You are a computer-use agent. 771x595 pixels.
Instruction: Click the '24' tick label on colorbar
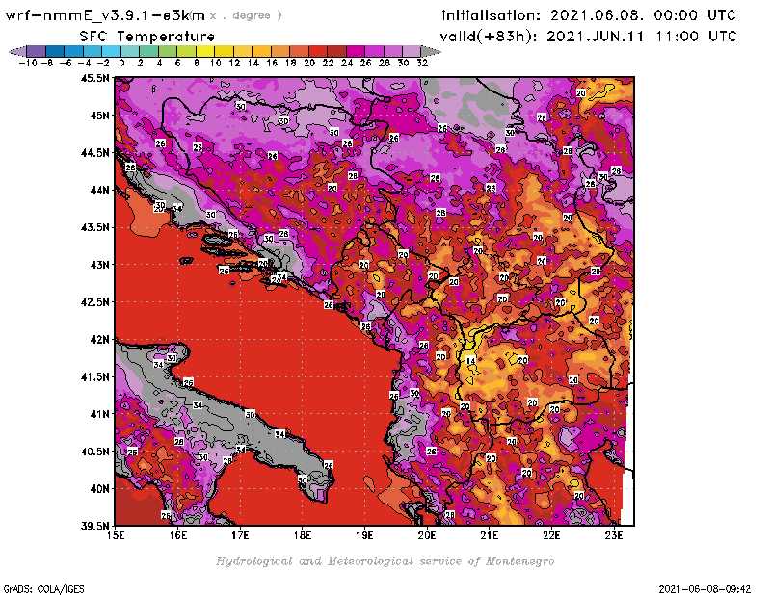click(x=347, y=63)
